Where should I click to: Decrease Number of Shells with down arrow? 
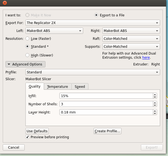(155, 105)
